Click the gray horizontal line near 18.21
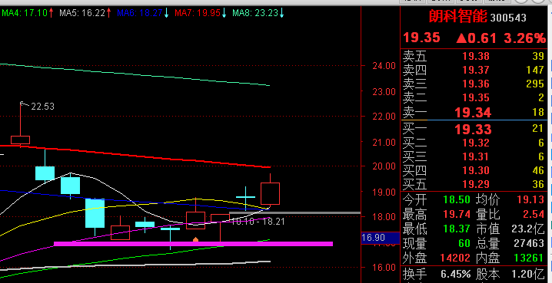552x283 pixels. [x=294, y=212]
